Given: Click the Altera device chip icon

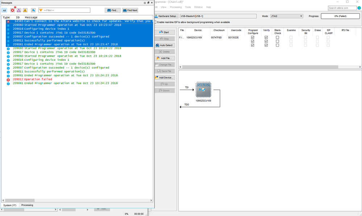Looking at the screenshot, I should click(203, 89).
